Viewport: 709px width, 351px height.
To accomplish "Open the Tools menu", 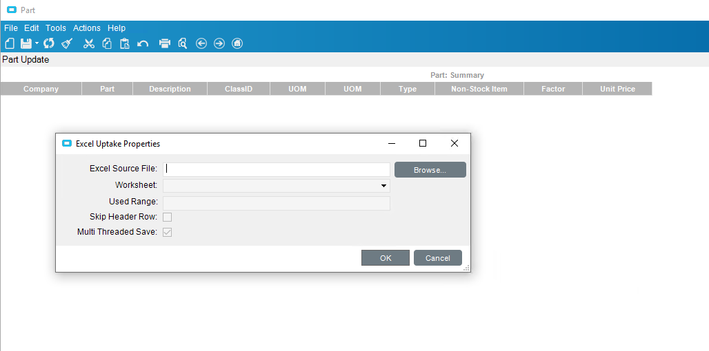I will [56, 28].
